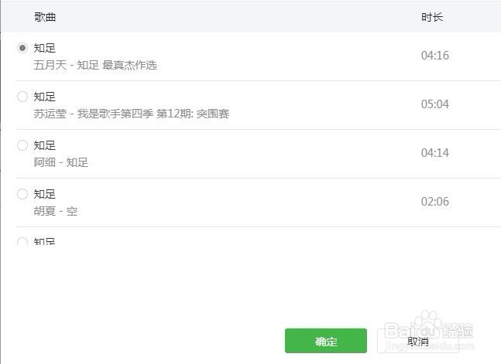The height and width of the screenshot is (364, 501).
Task: Click subtitle 阿细 - 知足
Action: pos(60,162)
